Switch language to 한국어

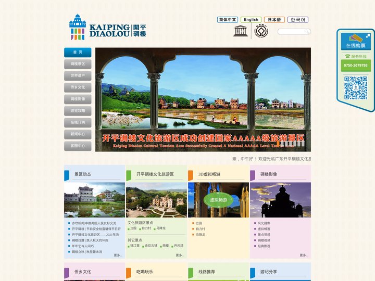[298, 20]
